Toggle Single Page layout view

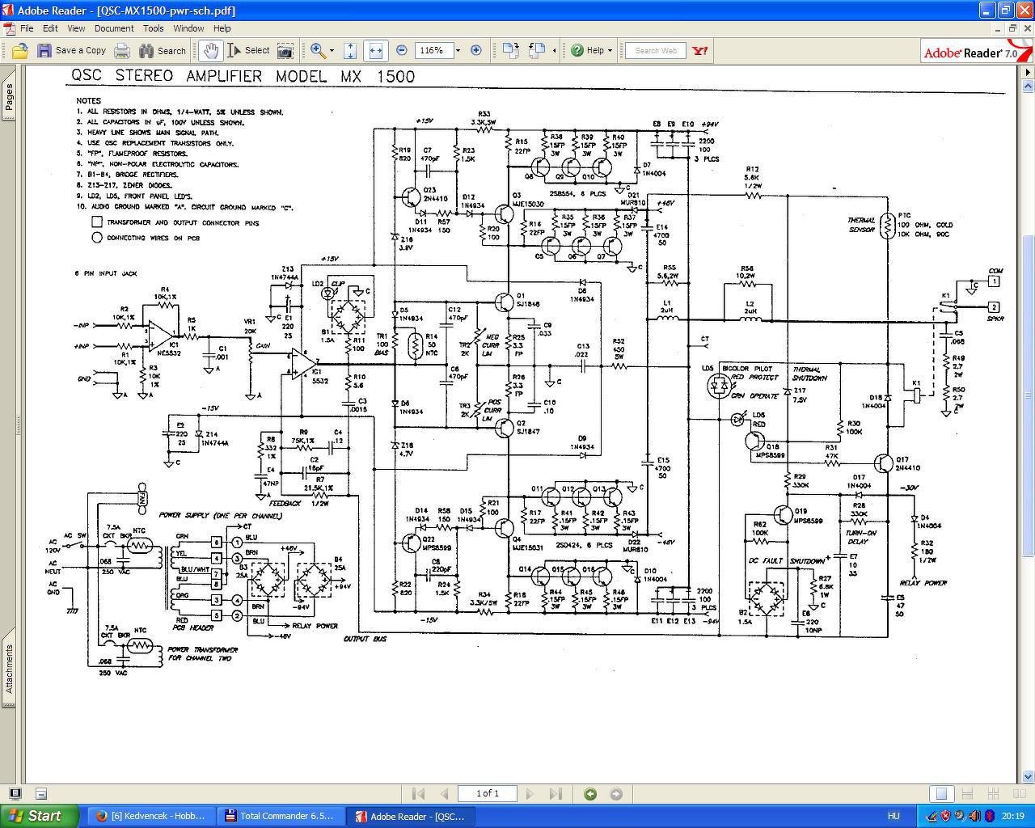point(941,794)
